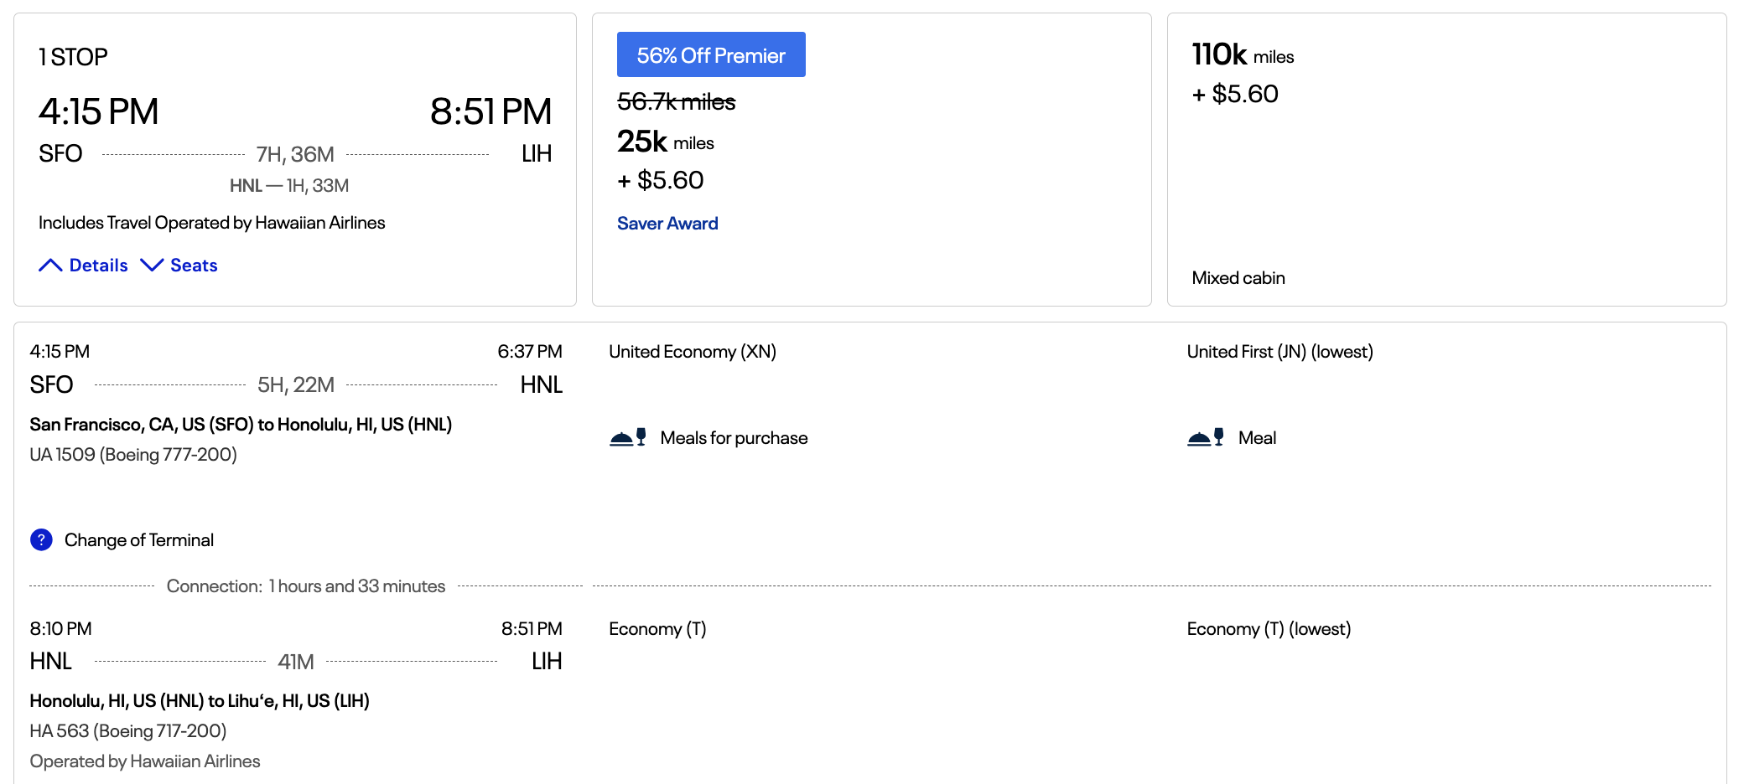Viewport: 1744px width, 784px height.
Task: Select the 110k miles mixed cabin fare
Action: click(1447, 159)
